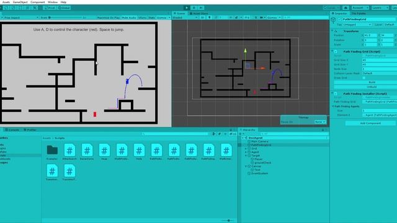Viewport: 397px width, 223px height.
Task: Open the Examples folder in the Project panel
Action: pyautogui.click(x=52, y=151)
